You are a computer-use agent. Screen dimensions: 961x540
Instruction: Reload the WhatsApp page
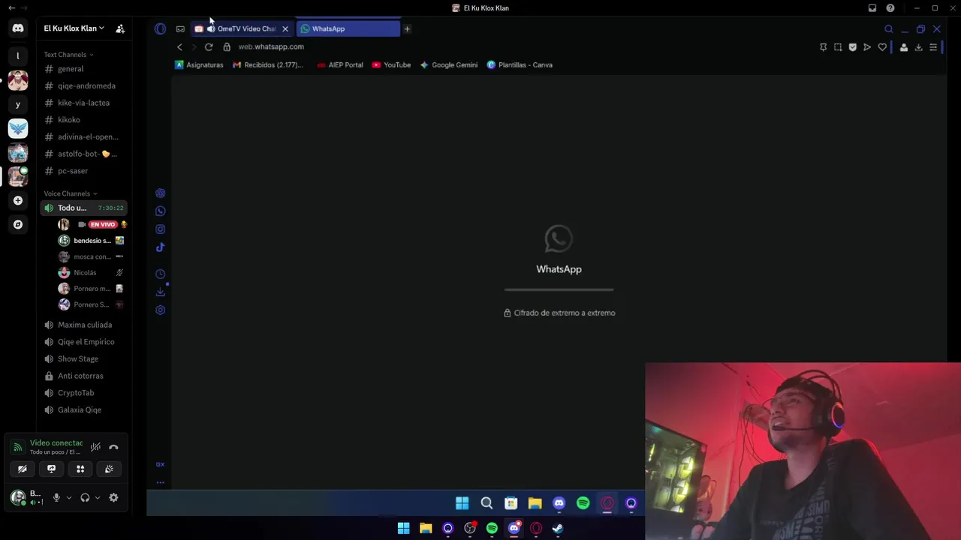(209, 46)
